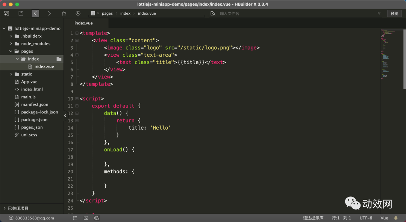Fold the return block on line 13
Image resolution: width=406 pixels, height=222 pixels.
pos(77,120)
